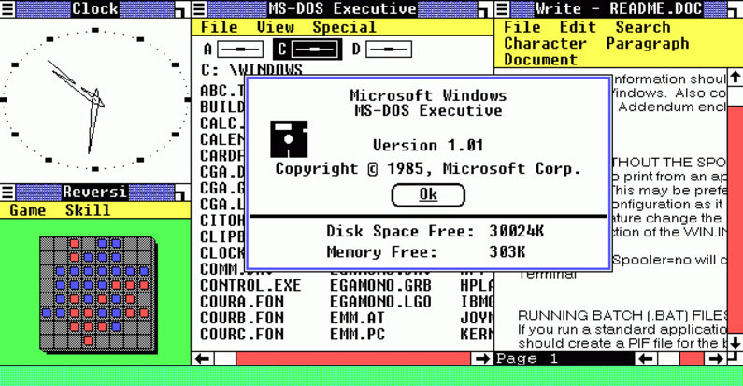Click the Reversi game board
743x386 pixels.
coord(97,293)
